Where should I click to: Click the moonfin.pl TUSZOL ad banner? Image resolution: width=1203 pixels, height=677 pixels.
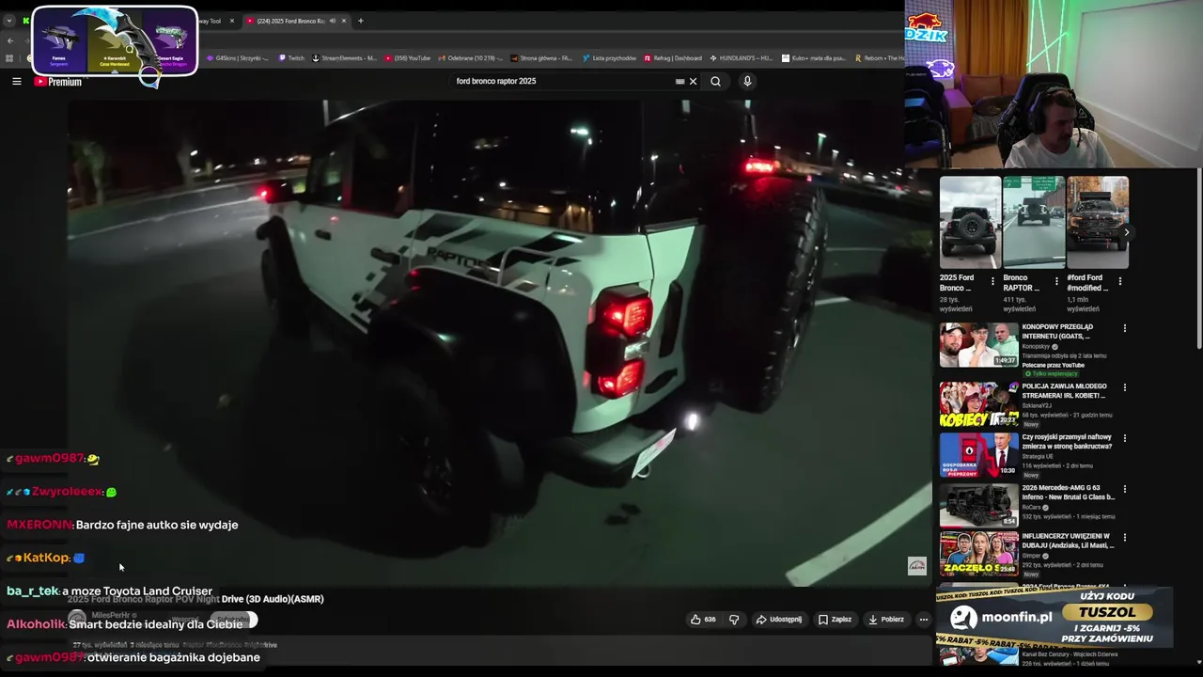tap(1054, 619)
